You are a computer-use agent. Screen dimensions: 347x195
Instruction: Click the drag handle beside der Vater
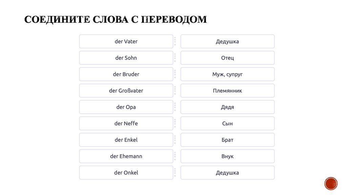coord(175,41)
